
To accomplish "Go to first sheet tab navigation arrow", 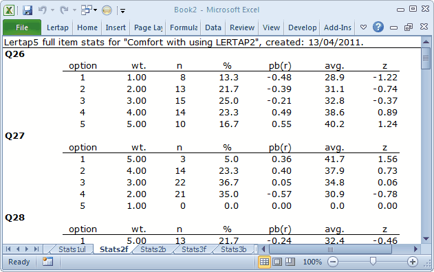I will coord(8,249).
